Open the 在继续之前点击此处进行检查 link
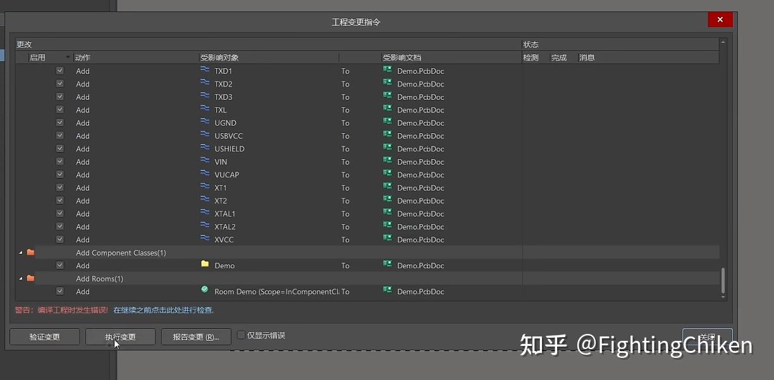Image resolution: width=774 pixels, height=380 pixels. 163,310
